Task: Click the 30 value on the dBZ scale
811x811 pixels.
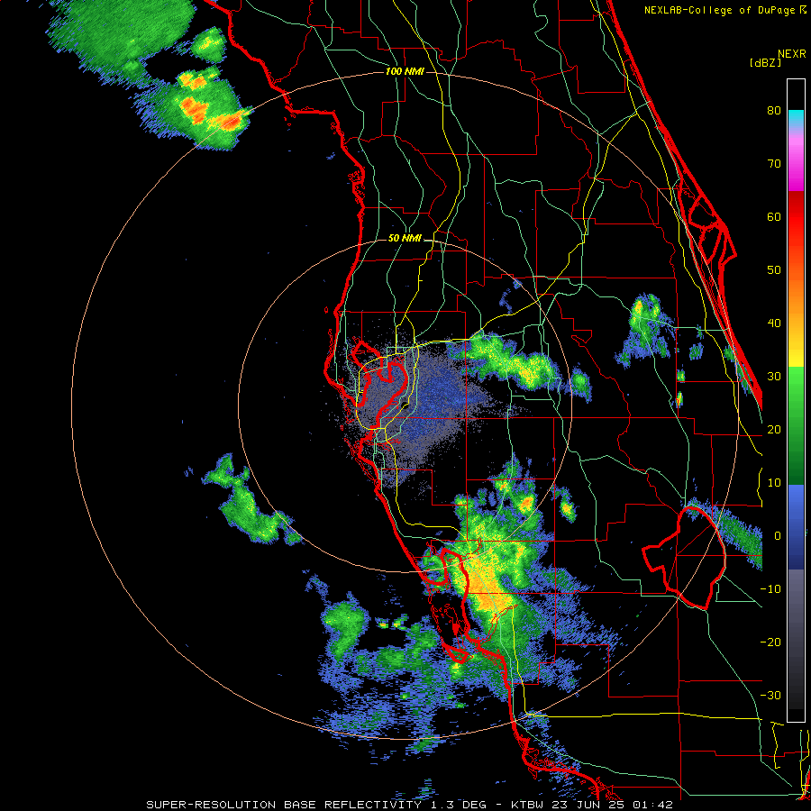Action: pos(774,377)
